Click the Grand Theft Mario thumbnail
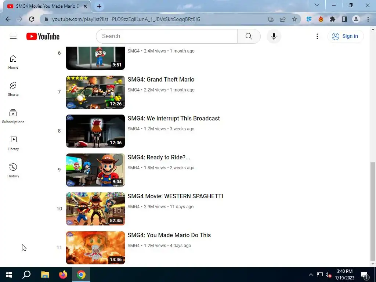This screenshot has height=282, width=376. click(95, 92)
